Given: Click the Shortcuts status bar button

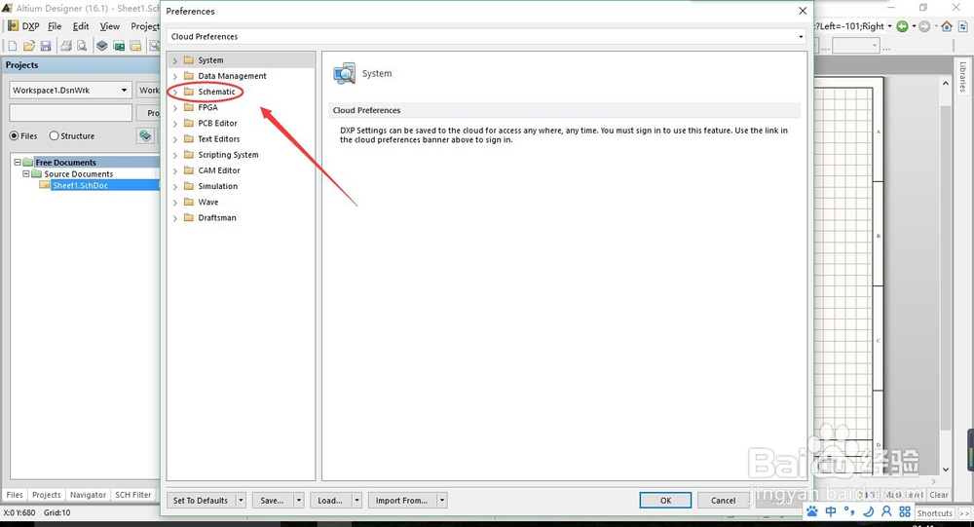Looking at the screenshot, I should pos(935,513).
